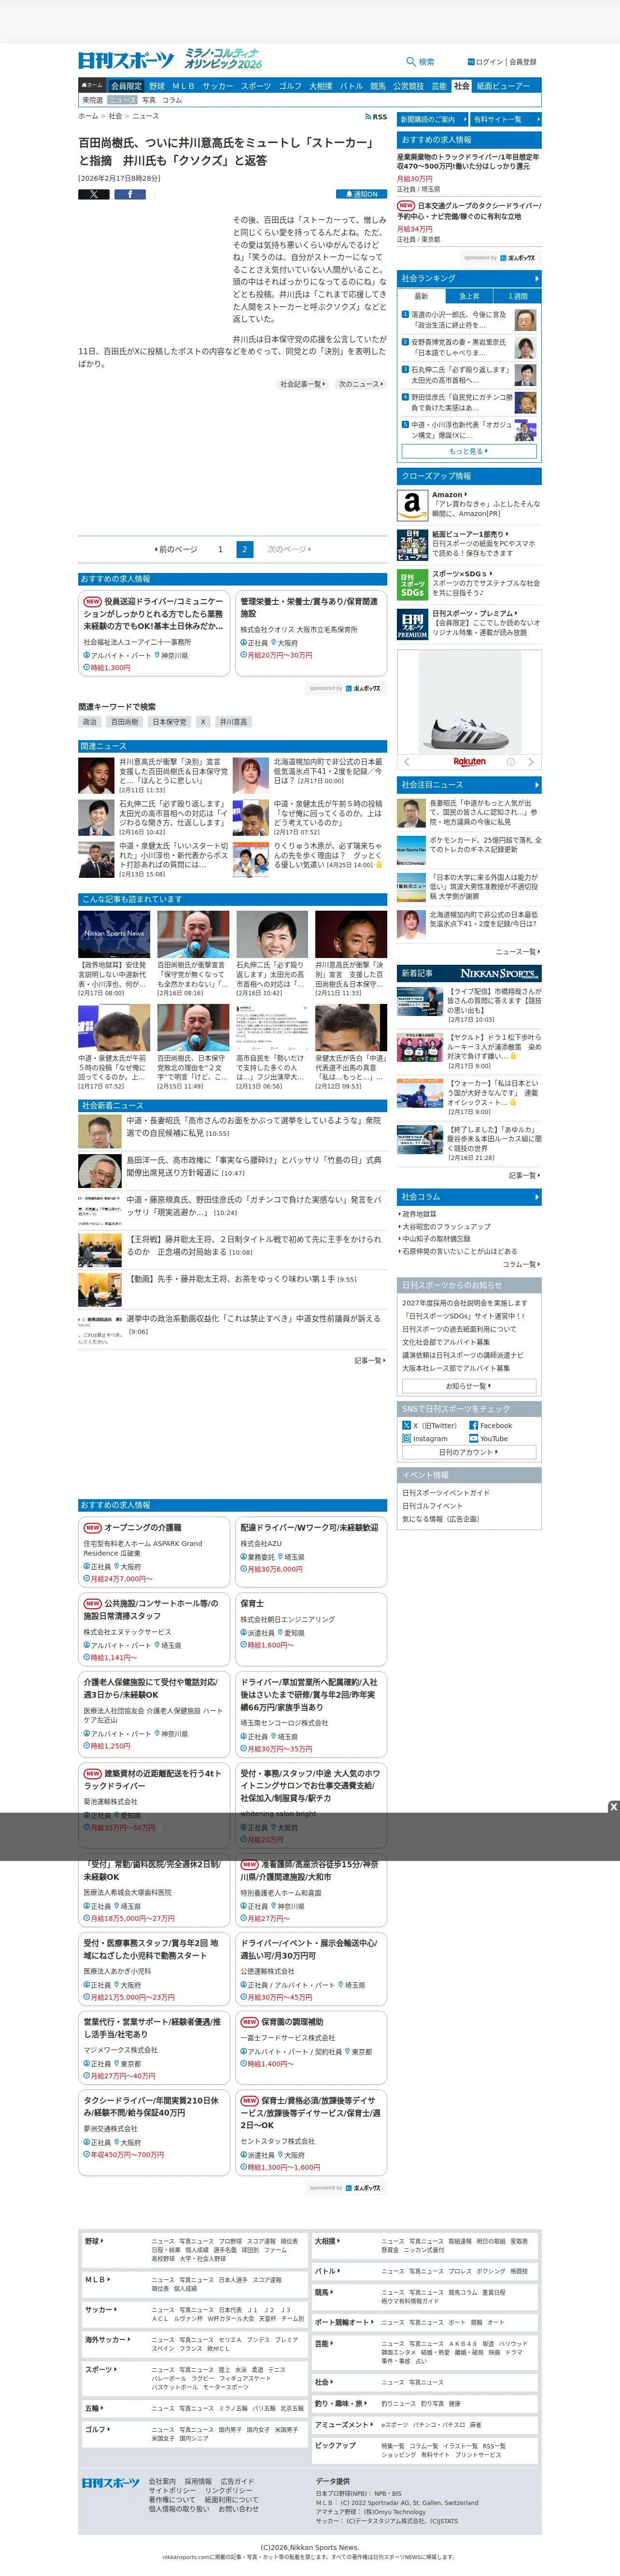The height and width of the screenshot is (2576, 620).
Task: Select コラム in the sub nav
Action: [x=172, y=100]
